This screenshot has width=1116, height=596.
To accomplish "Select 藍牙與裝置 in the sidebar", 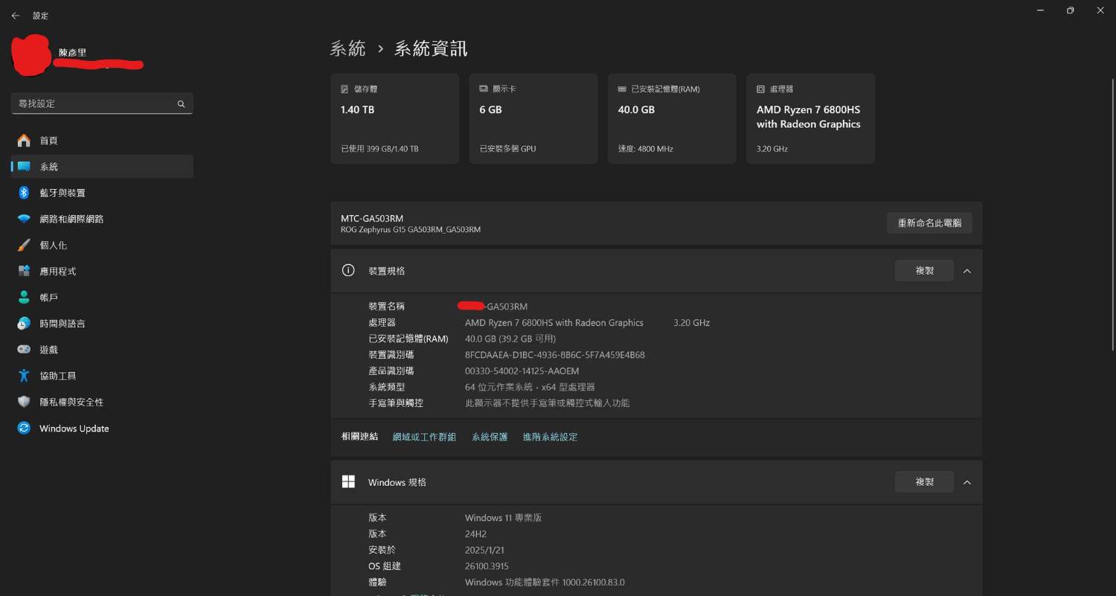I will (102, 193).
